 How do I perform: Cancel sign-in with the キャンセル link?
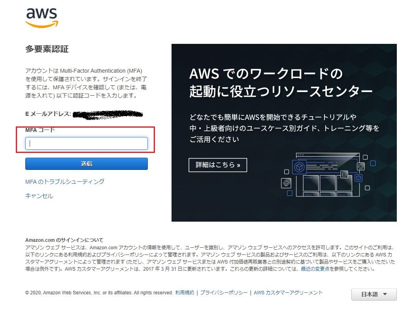click(x=39, y=196)
